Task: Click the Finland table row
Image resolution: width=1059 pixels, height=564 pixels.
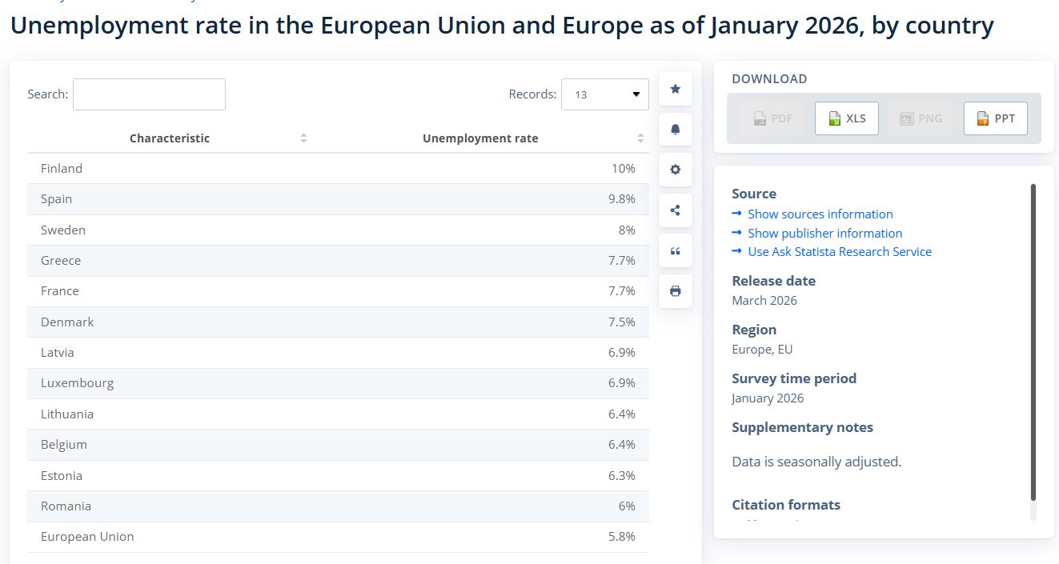Action: (337, 169)
